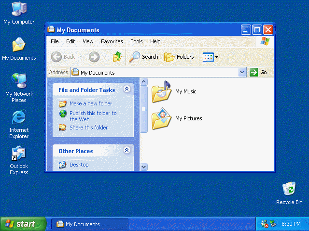This screenshot has height=231, width=309.
Task: Click Publish this folder to the Web
Action: tap(93, 116)
